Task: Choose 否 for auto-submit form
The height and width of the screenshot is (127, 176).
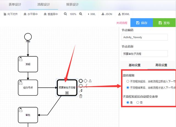Action: click(138, 102)
